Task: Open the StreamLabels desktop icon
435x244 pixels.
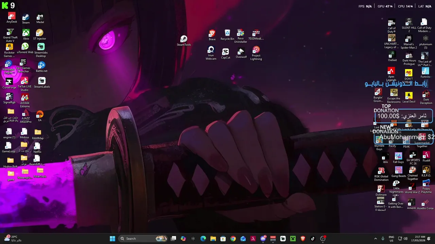Action: tap(42, 83)
